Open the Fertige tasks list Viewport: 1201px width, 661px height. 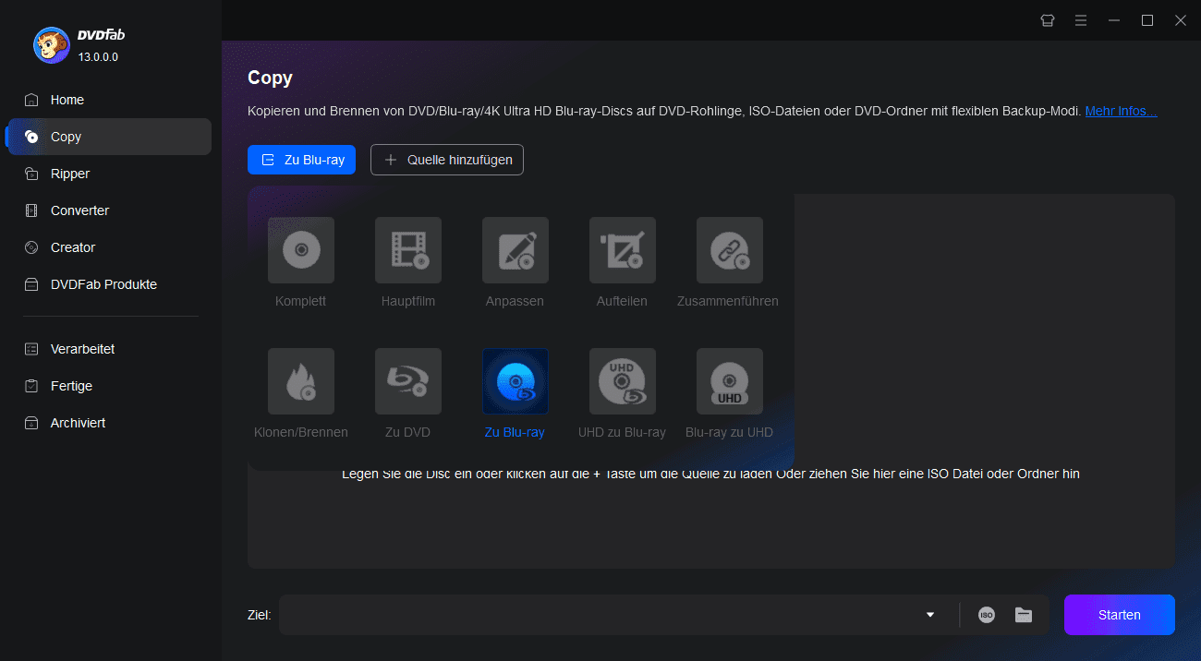(x=109, y=386)
